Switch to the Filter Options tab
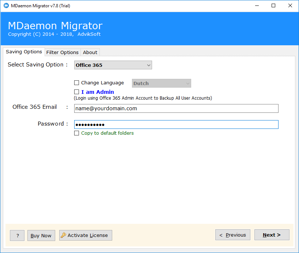 (62, 52)
